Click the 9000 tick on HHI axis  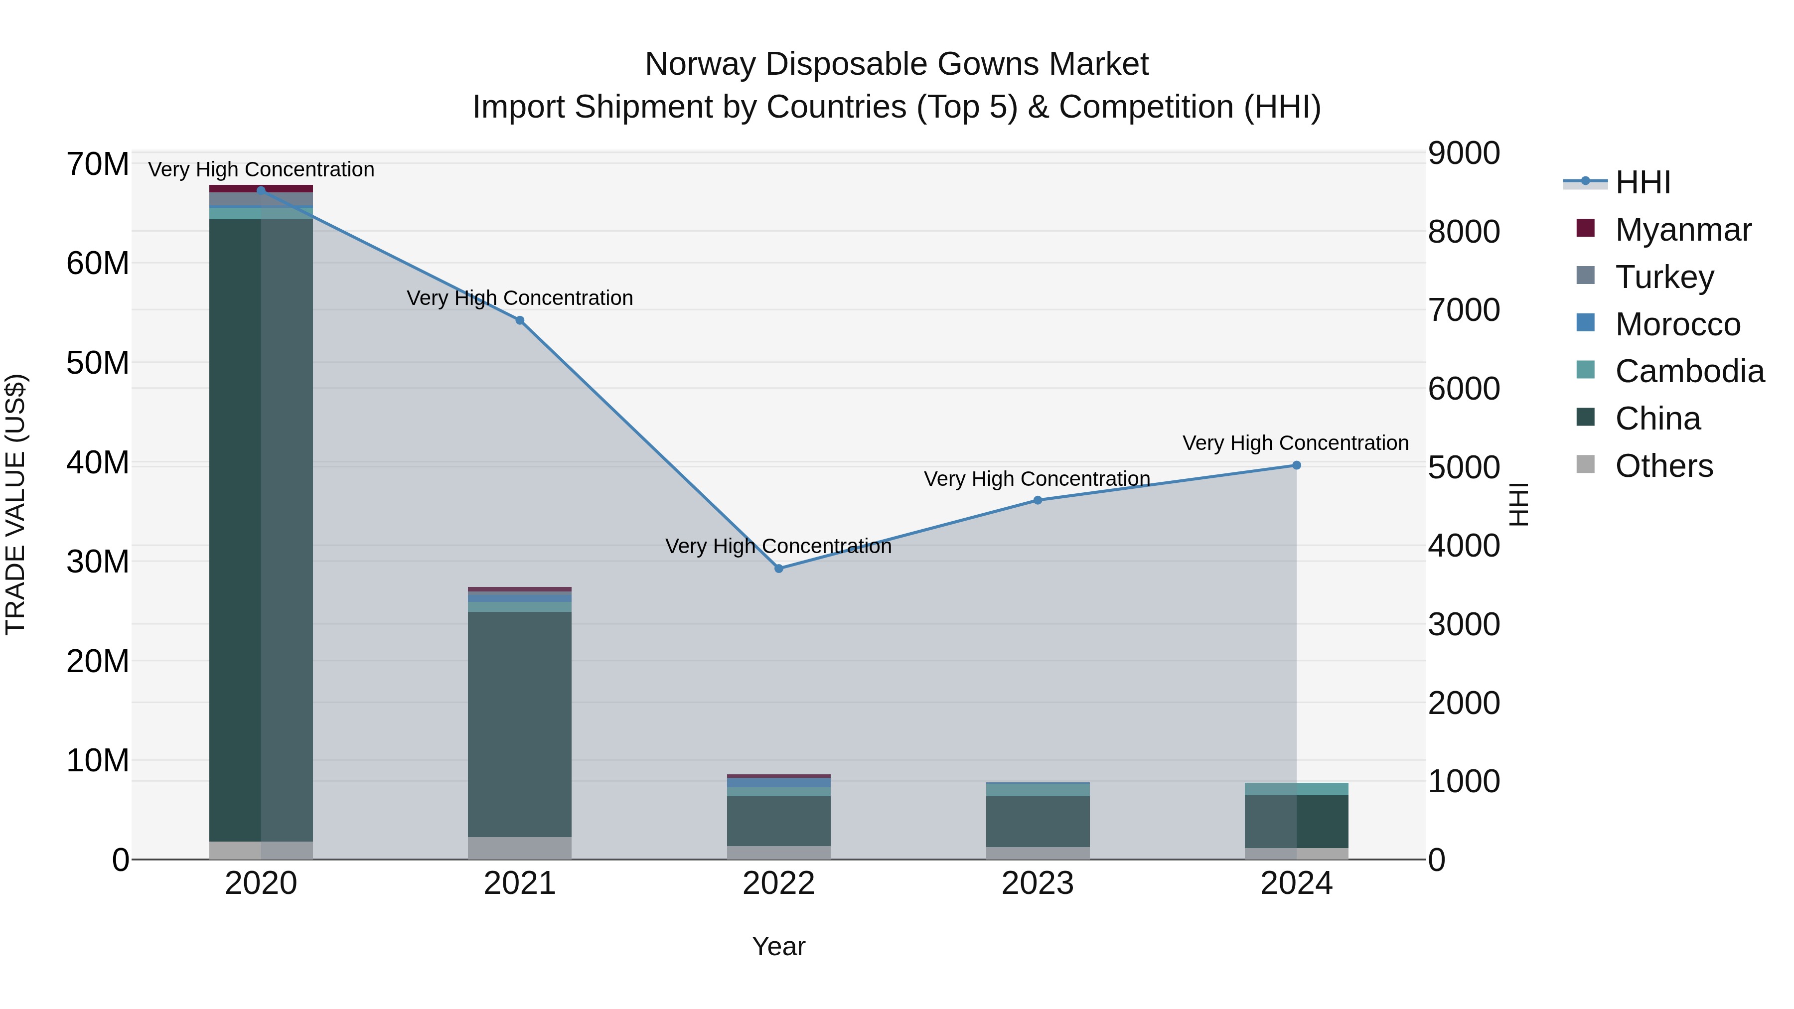1464,153
